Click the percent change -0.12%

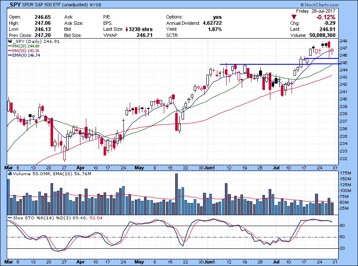coord(326,17)
